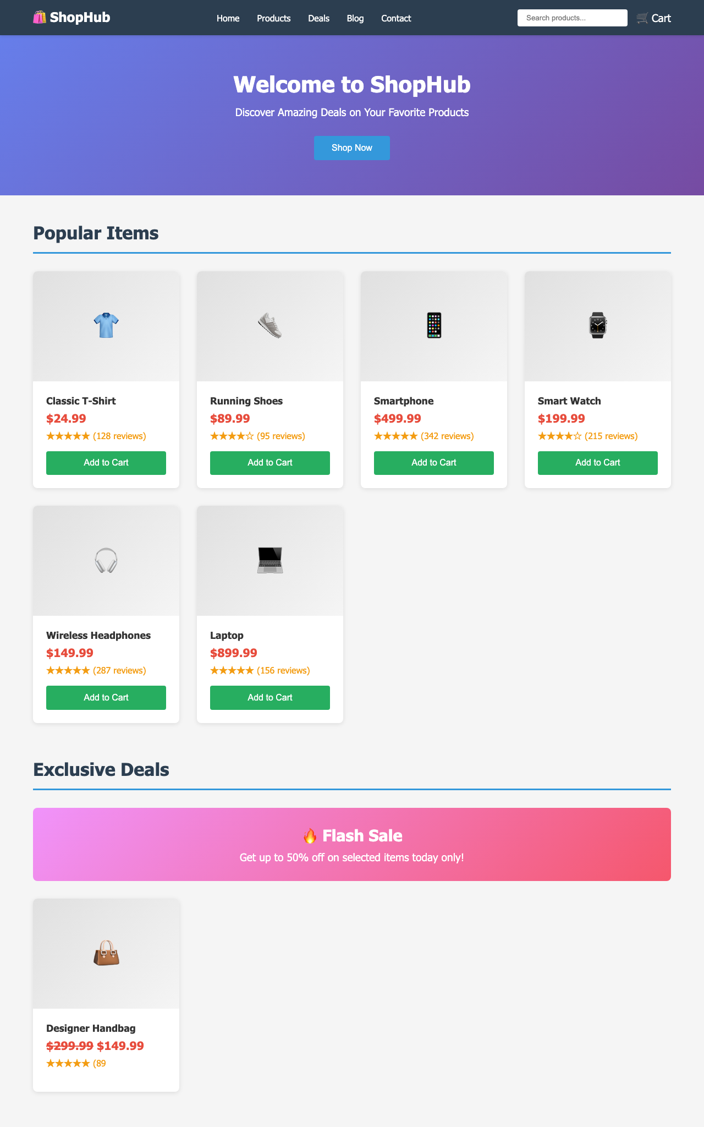Image resolution: width=704 pixels, height=1127 pixels.
Task: Open the Deals navigation item
Action: (x=318, y=18)
